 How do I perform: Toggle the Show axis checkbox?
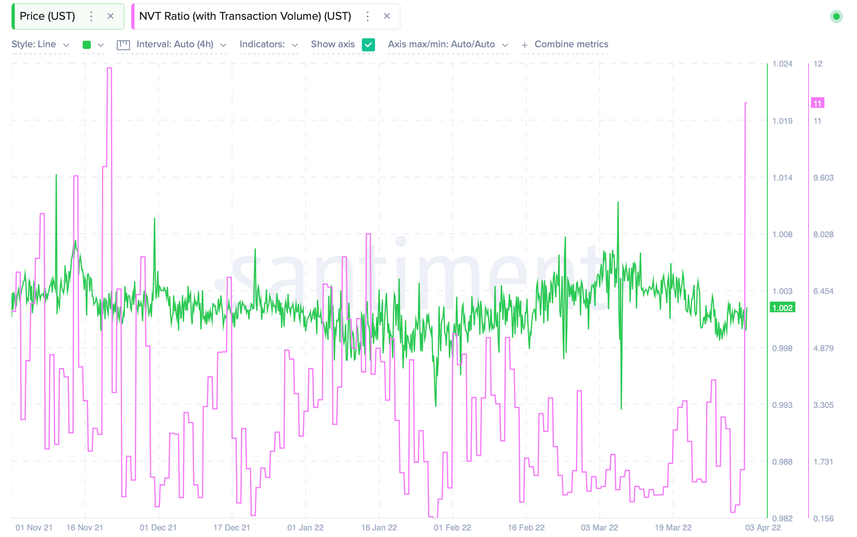click(x=368, y=45)
